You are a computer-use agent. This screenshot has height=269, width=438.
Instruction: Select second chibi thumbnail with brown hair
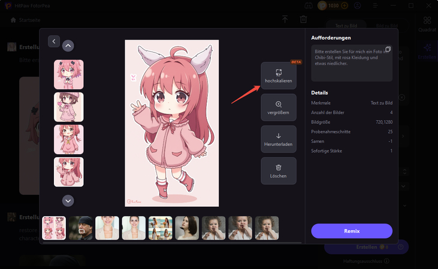69,107
